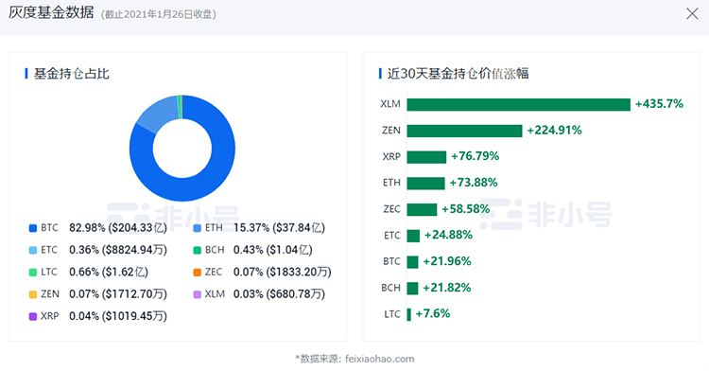Click the ZEN bar in the growth chart
The image size is (709, 371).
click(464, 131)
